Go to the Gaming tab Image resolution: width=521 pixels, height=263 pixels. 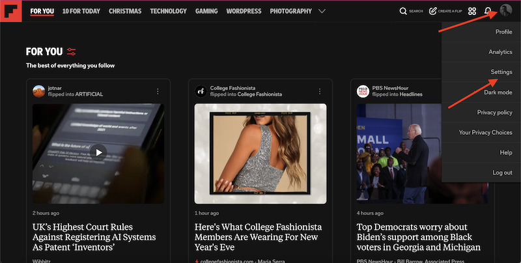pyautogui.click(x=206, y=11)
